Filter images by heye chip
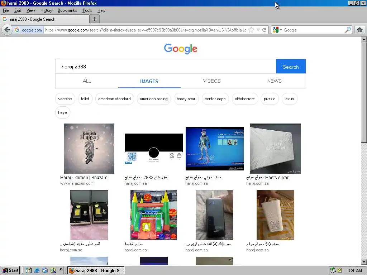The width and height of the screenshot is (367, 275). [x=62, y=112]
